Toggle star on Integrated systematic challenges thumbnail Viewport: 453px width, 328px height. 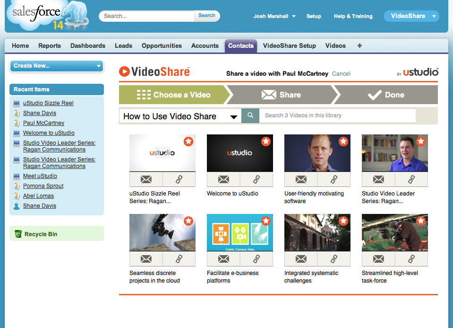pos(343,221)
